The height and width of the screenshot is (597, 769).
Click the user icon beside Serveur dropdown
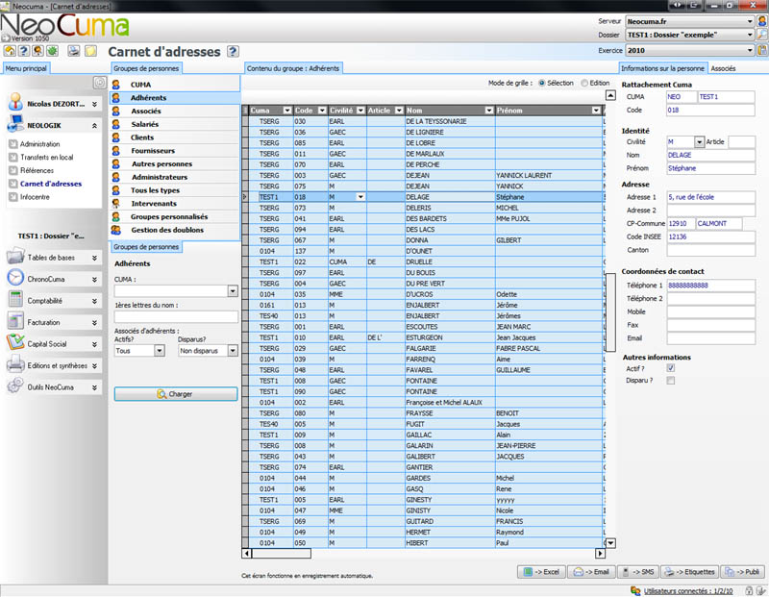(761, 21)
